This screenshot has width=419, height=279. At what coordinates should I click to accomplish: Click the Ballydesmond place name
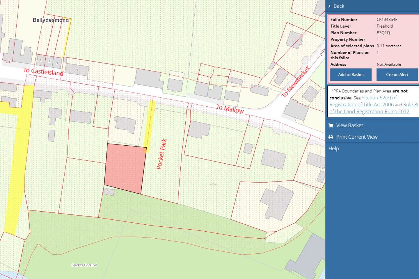51,20
